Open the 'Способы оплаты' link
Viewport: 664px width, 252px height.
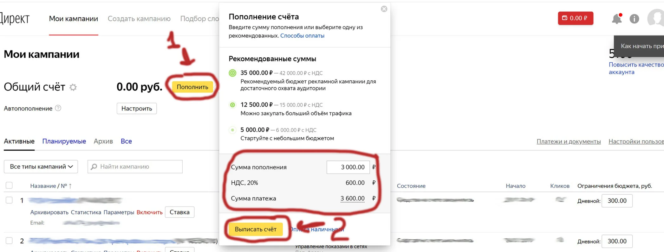click(x=302, y=36)
